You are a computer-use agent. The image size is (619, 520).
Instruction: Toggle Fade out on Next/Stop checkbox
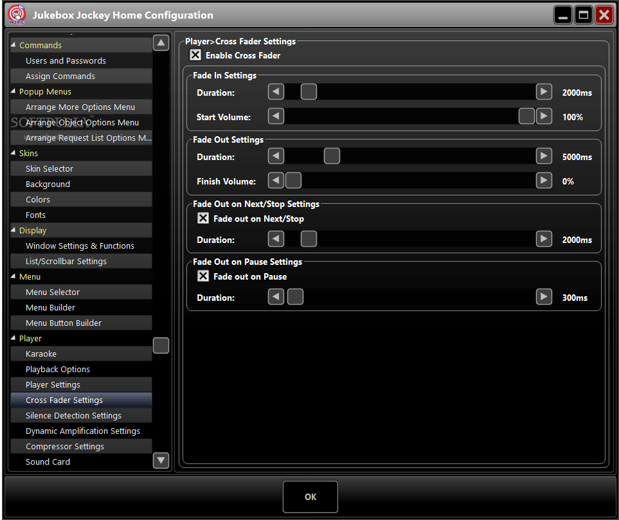click(x=203, y=219)
